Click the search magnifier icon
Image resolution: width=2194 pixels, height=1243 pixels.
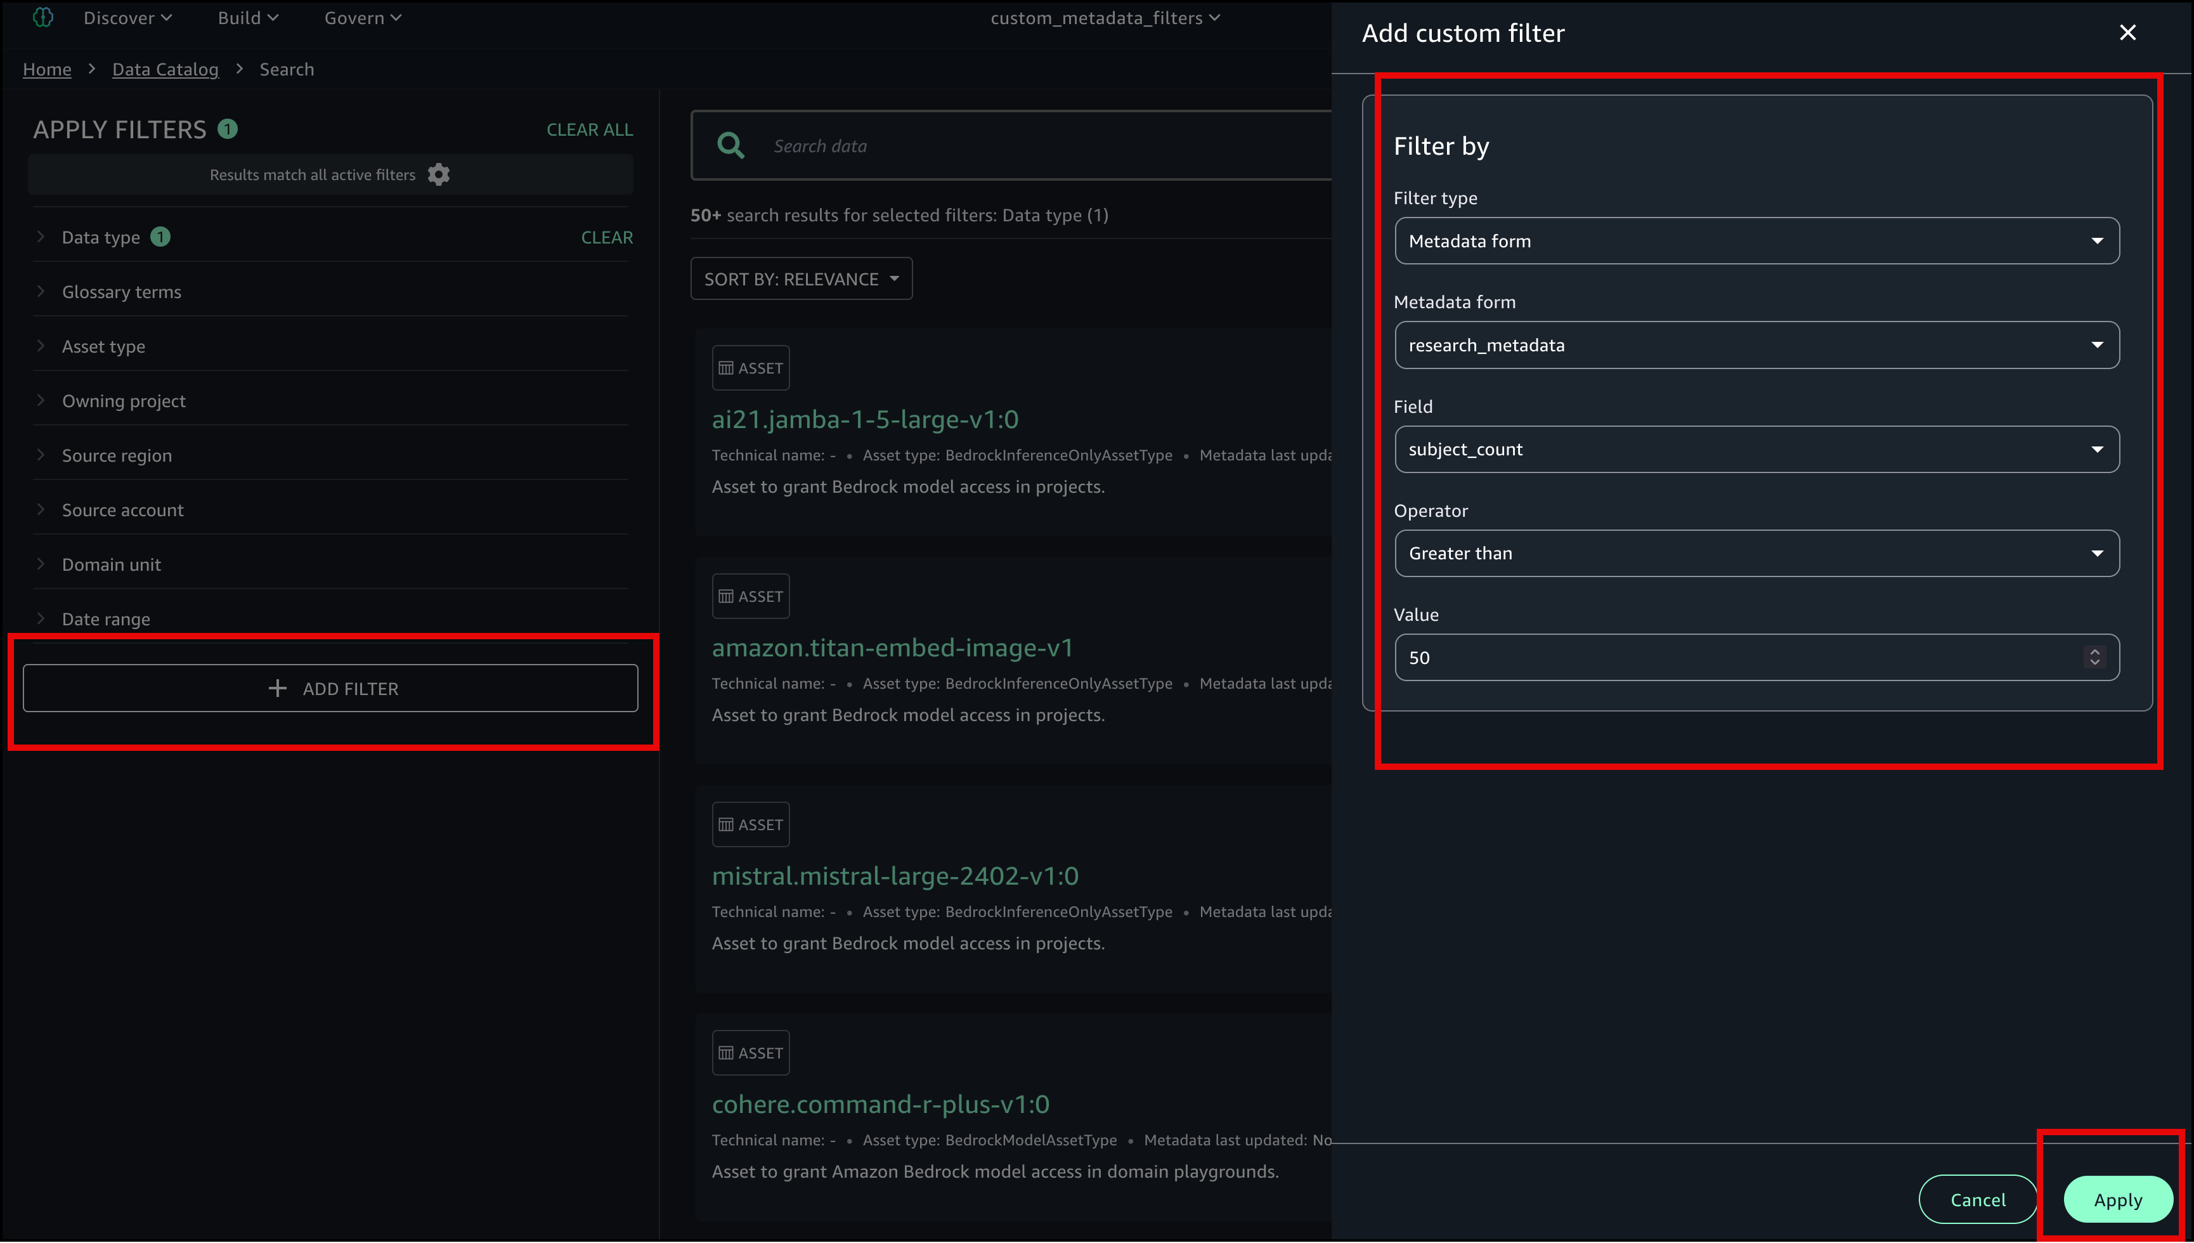click(730, 146)
